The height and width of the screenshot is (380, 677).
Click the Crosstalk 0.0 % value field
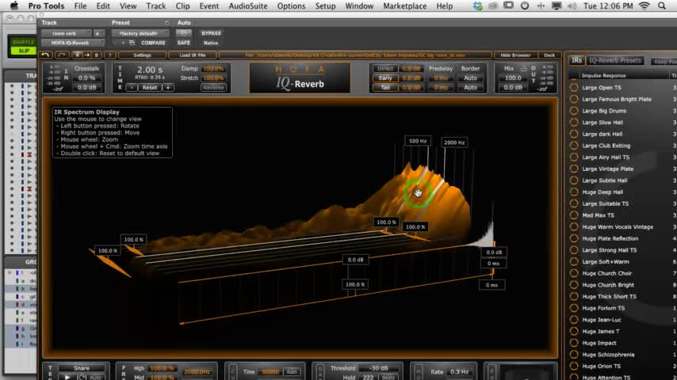(86, 78)
